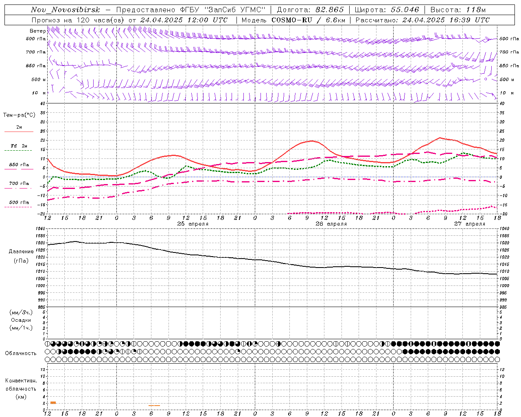Viewport: 521px width, 417px height.
Task: Click the 'Давление' pressure panel label
Action: click(x=21, y=251)
